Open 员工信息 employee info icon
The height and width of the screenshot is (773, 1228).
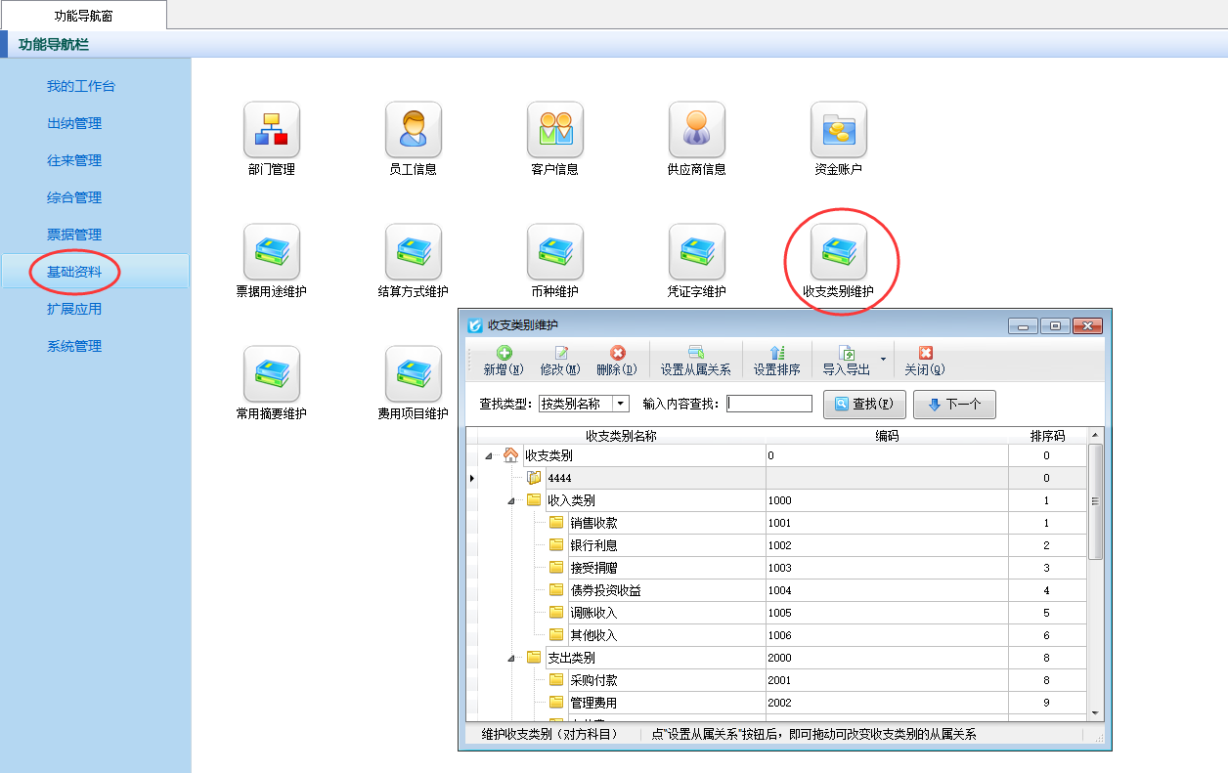tap(413, 131)
